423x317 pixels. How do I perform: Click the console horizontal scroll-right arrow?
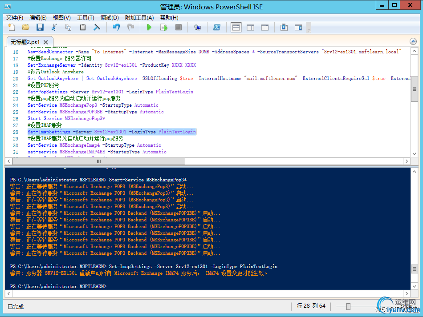click(x=407, y=293)
